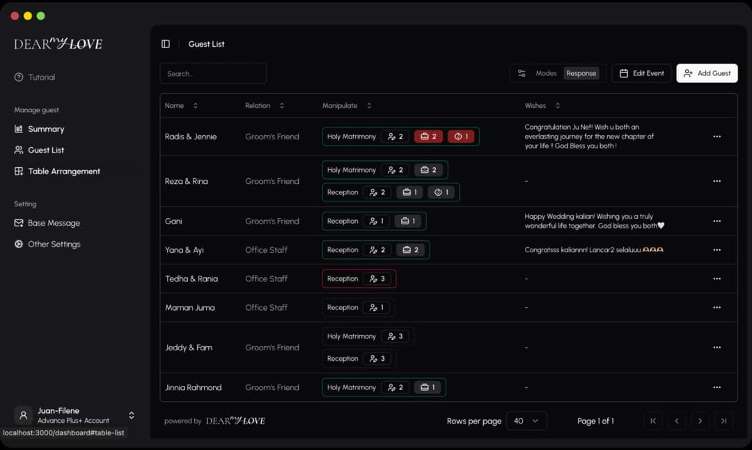
Task: Toggle the Response mode switch
Action: (x=581, y=72)
